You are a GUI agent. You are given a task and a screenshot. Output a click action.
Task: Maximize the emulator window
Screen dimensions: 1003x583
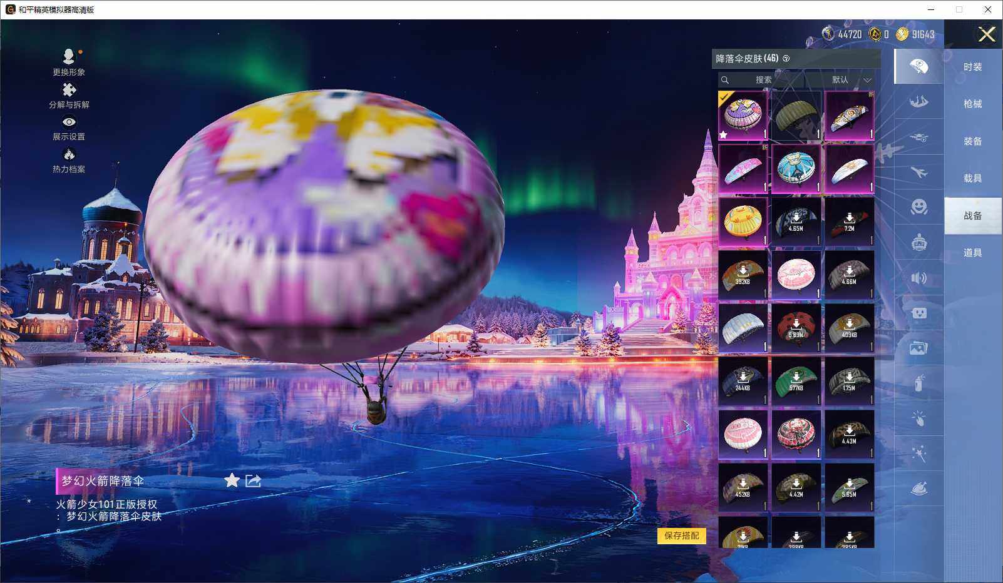tap(959, 9)
